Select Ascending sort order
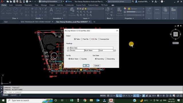Screen dimensions: 183x103 tap(96, 59)
